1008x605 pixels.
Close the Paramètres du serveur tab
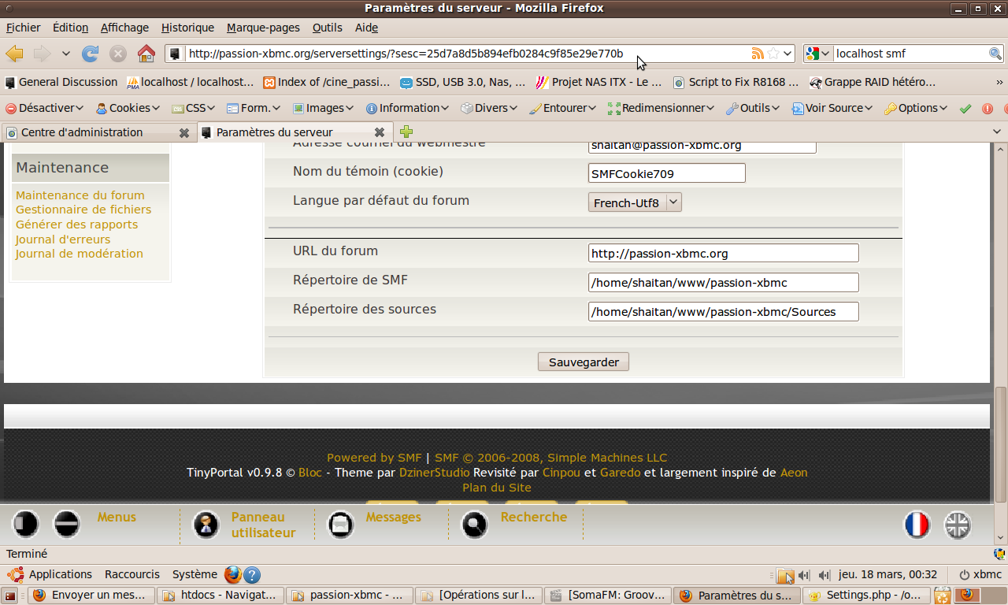pos(380,132)
